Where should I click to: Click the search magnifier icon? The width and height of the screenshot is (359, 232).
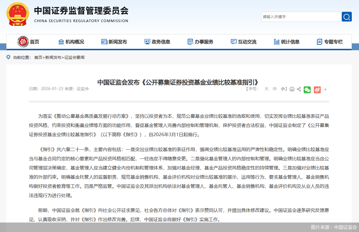click(x=347, y=17)
